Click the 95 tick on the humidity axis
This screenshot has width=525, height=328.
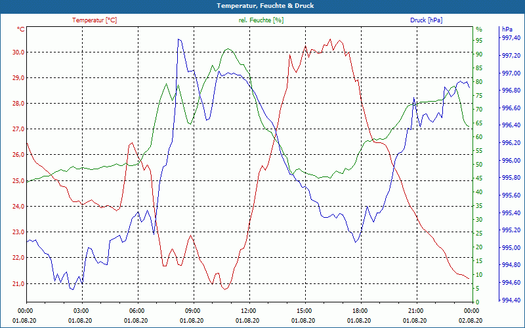tap(479, 41)
